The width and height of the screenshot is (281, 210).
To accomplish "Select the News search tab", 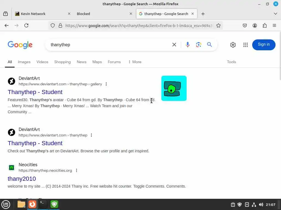I will [x=82, y=62].
